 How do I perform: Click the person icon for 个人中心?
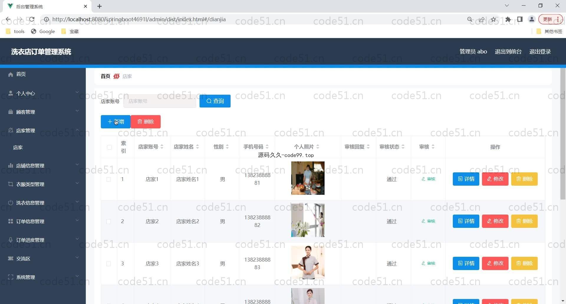click(x=11, y=93)
